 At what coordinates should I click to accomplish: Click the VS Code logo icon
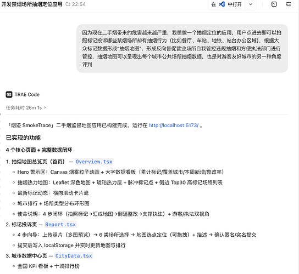(x=222, y=4)
